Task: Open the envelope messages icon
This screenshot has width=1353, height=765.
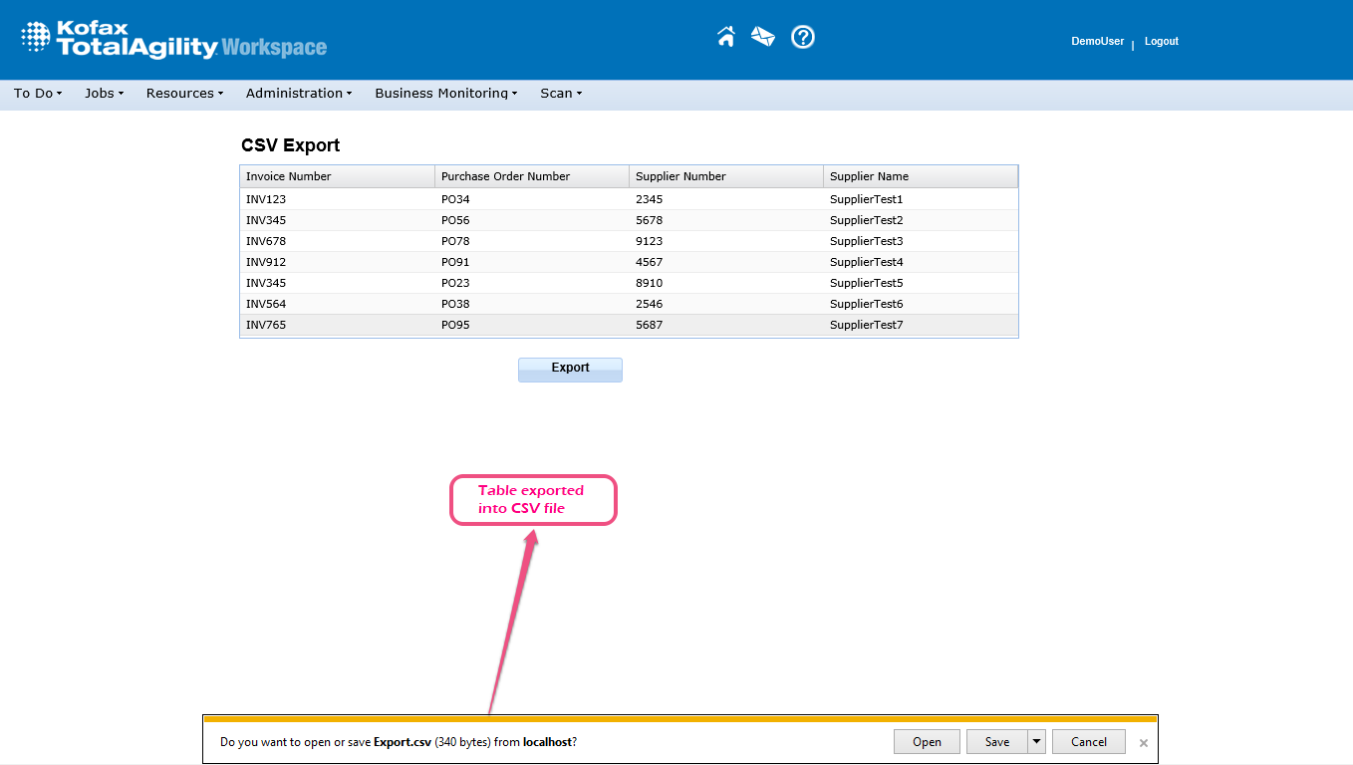Action: (x=763, y=37)
